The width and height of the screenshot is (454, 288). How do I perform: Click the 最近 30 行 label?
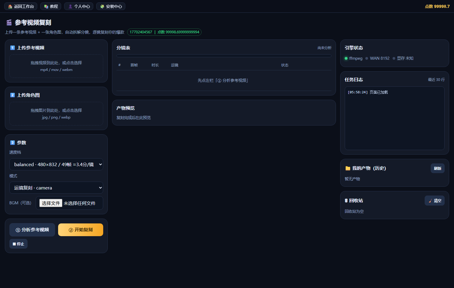pyautogui.click(x=436, y=80)
